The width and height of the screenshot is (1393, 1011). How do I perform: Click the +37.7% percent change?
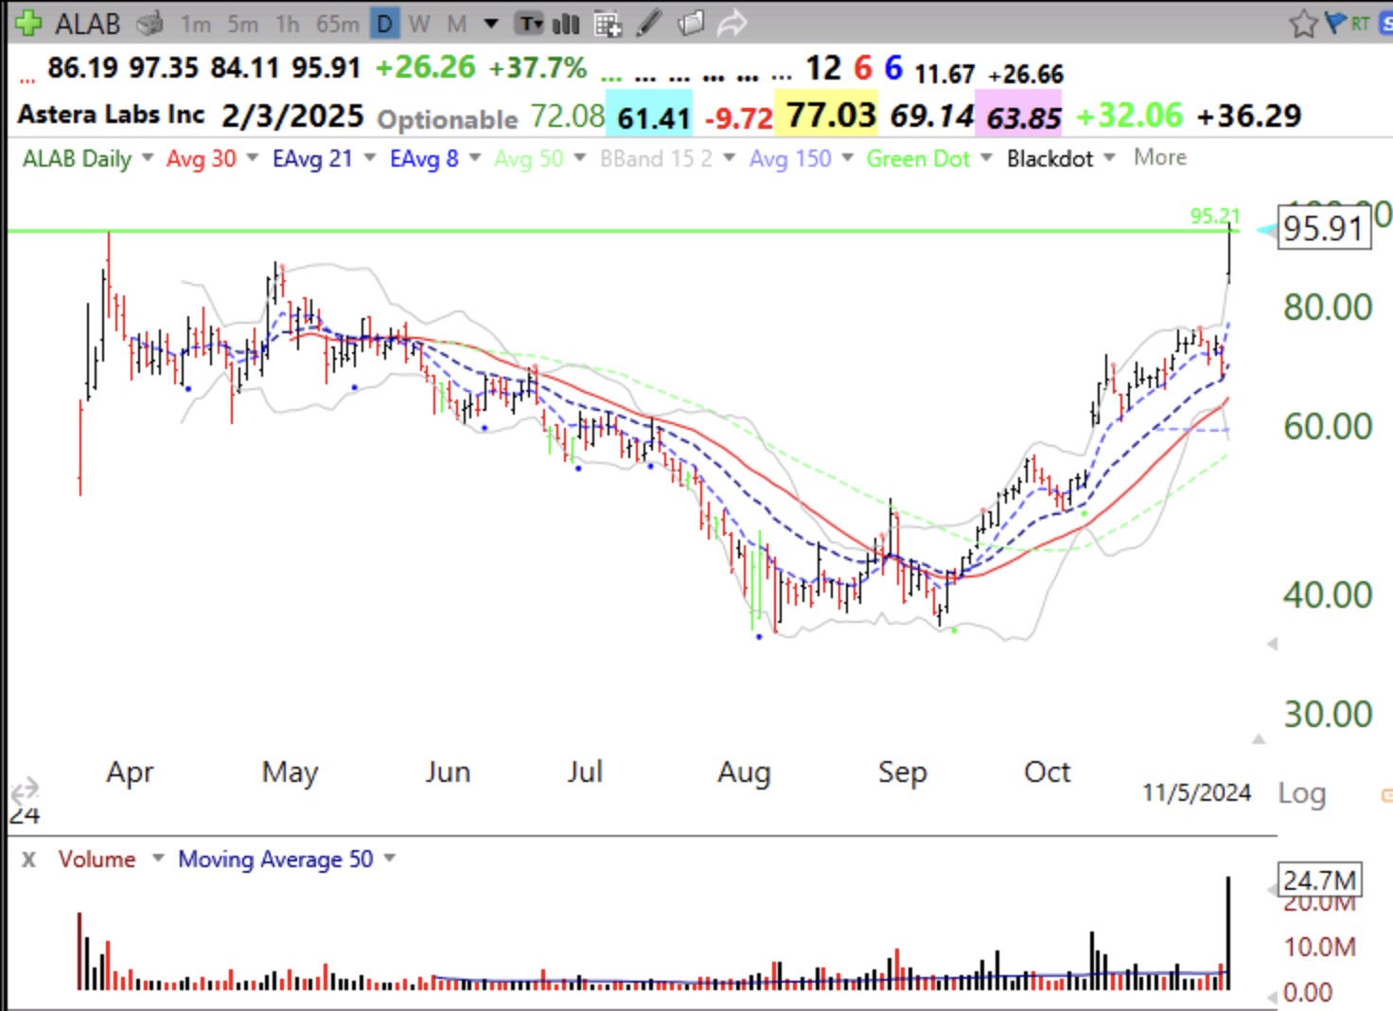click(538, 67)
